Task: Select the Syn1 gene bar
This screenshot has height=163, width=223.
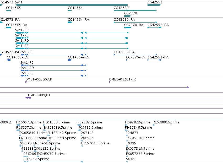Action: 71,5
